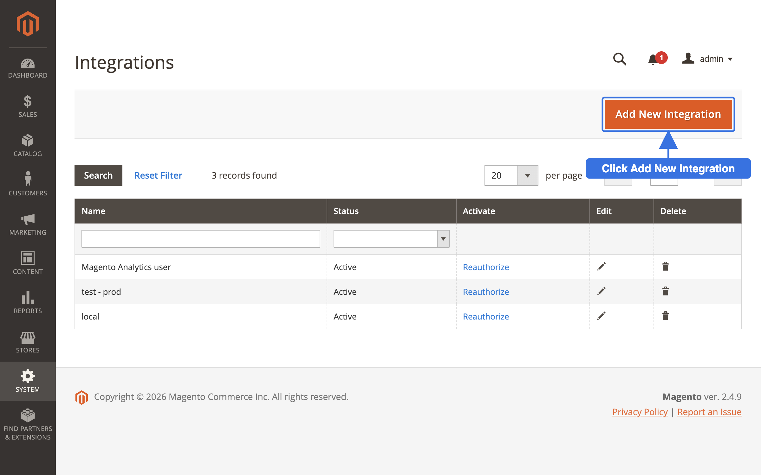Open the Dashboard menu
The image size is (761, 475).
click(x=28, y=68)
